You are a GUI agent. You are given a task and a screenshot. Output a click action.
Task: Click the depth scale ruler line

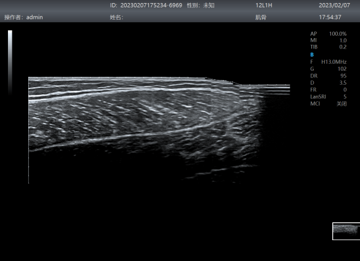coord(28,130)
